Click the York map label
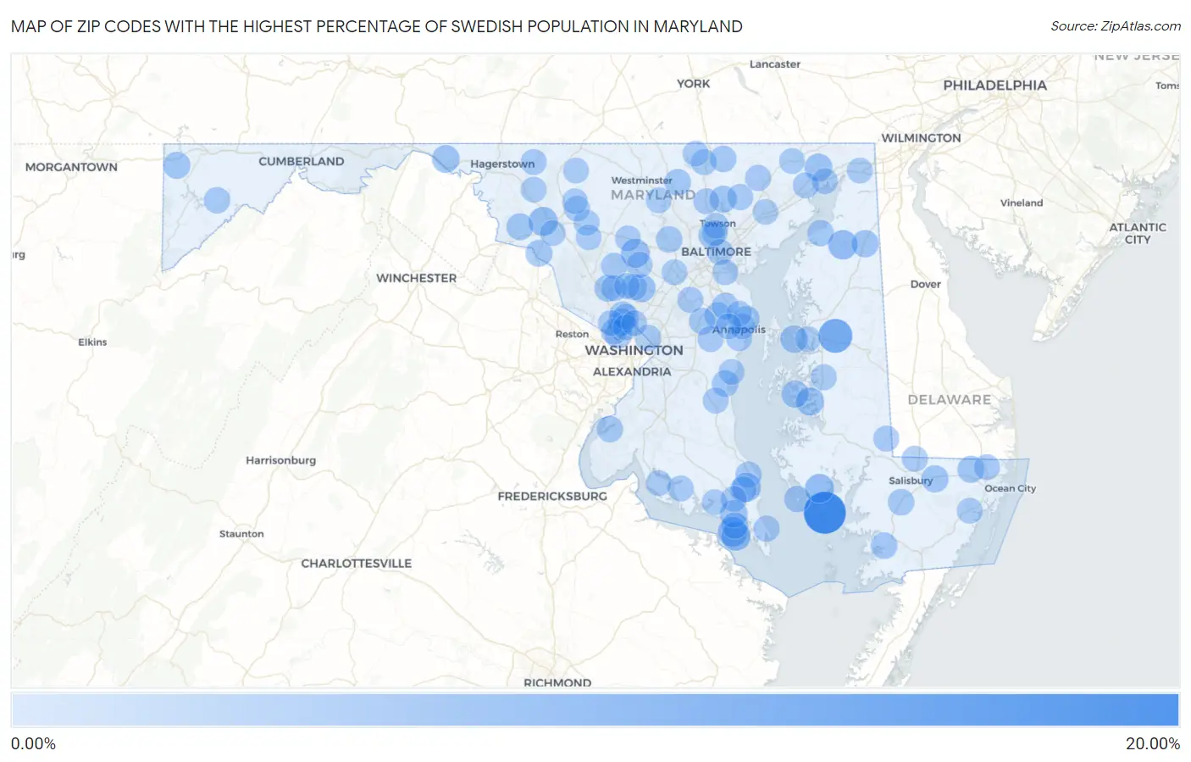The image size is (1191, 762). [x=693, y=83]
